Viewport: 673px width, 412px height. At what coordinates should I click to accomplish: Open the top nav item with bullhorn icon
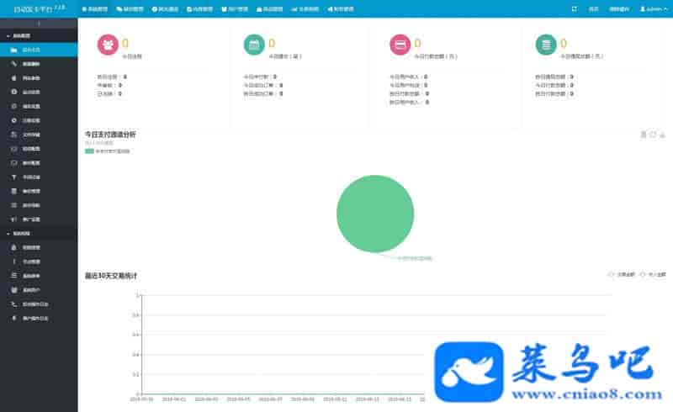tap(341, 9)
